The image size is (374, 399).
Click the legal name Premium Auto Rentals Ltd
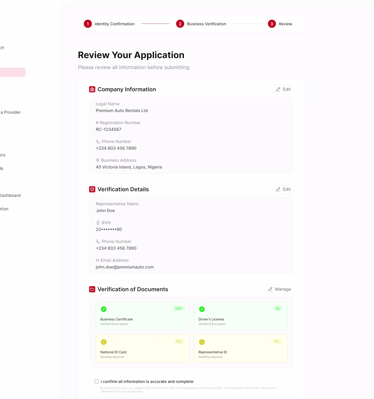pos(121,111)
